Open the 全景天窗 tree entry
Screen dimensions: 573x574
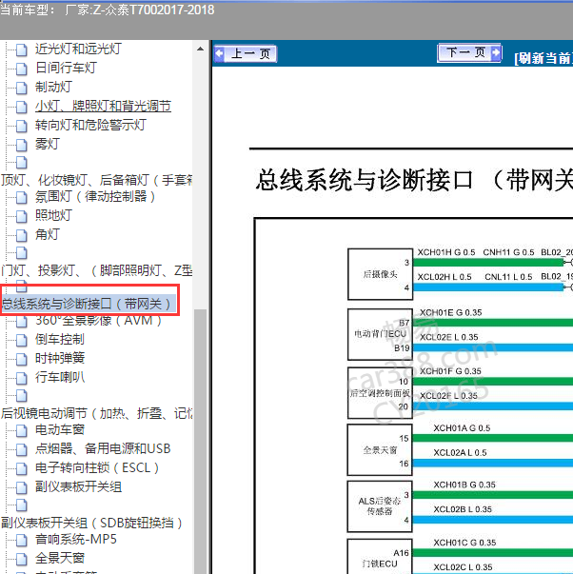(60, 558)
